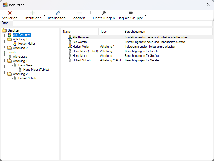Click the green plus Hinzufügen icon

[32, 13]
